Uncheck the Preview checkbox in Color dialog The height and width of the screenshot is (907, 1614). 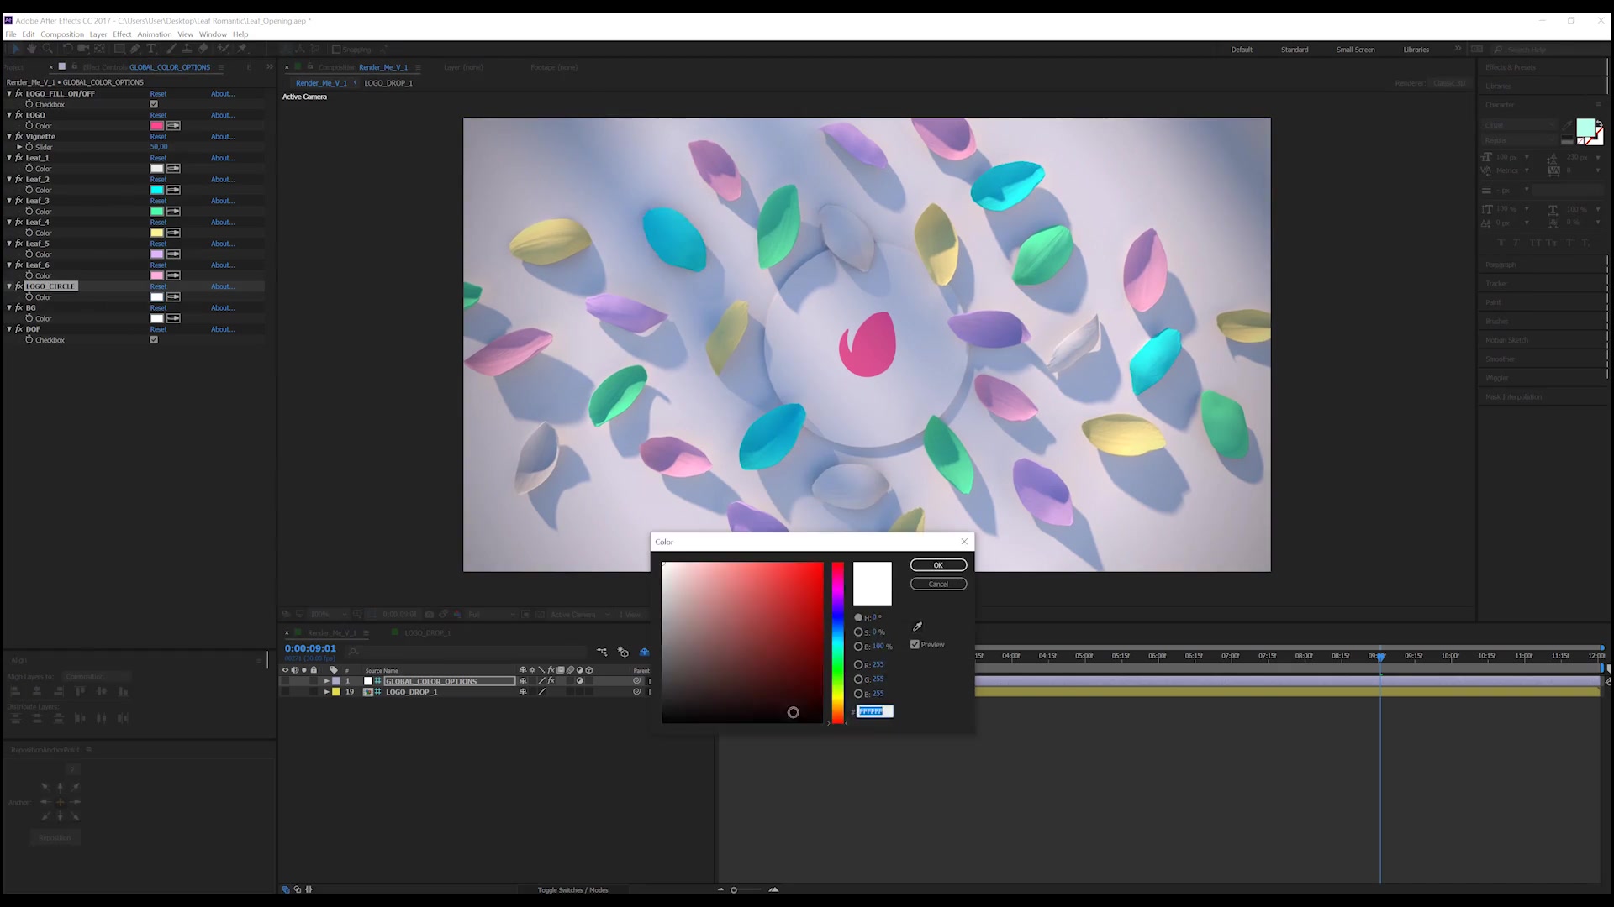(x=915, y=645)
